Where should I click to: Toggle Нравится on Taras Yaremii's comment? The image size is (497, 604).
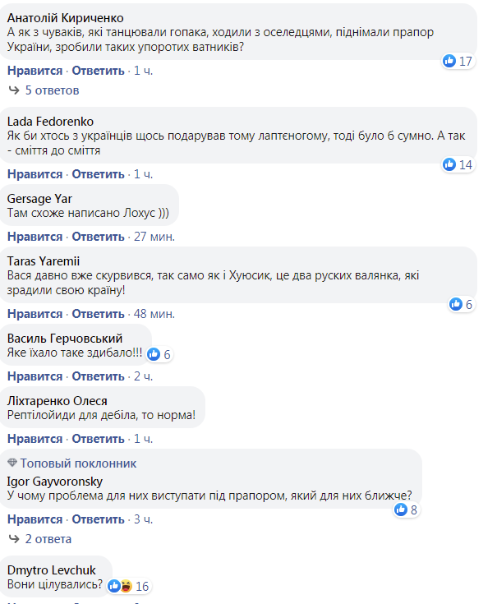click(x=35, y=314)
